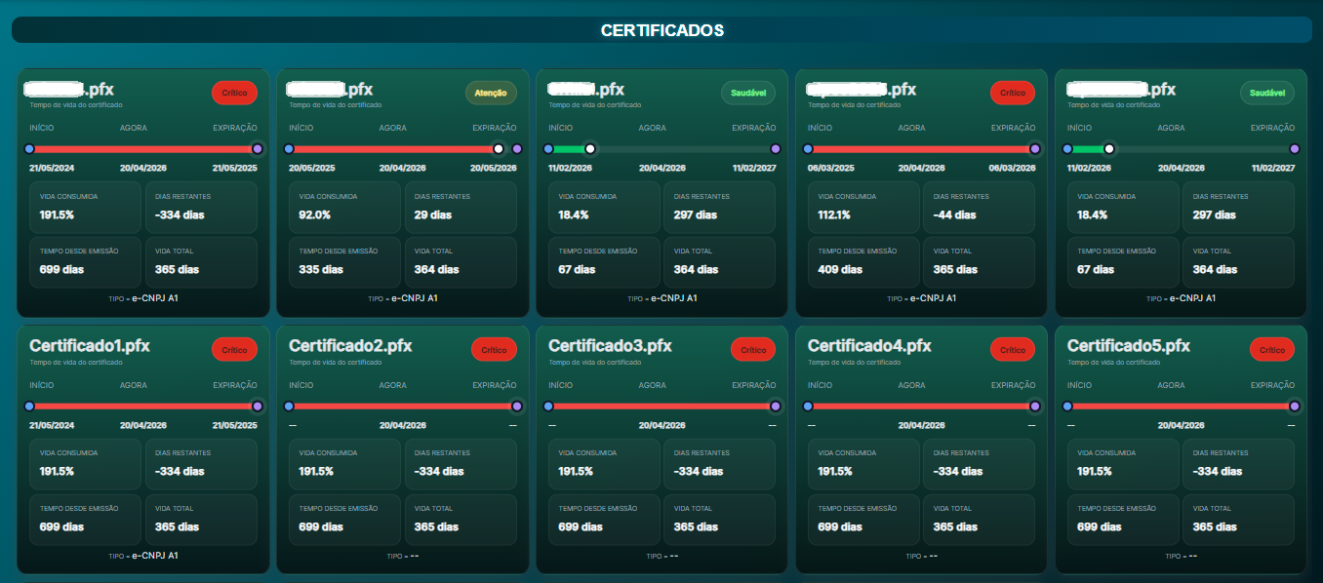Click 699 dias value in Certificado3.pfx card
The height and width of the screenshot is (583, 1323).
[581, 526]
